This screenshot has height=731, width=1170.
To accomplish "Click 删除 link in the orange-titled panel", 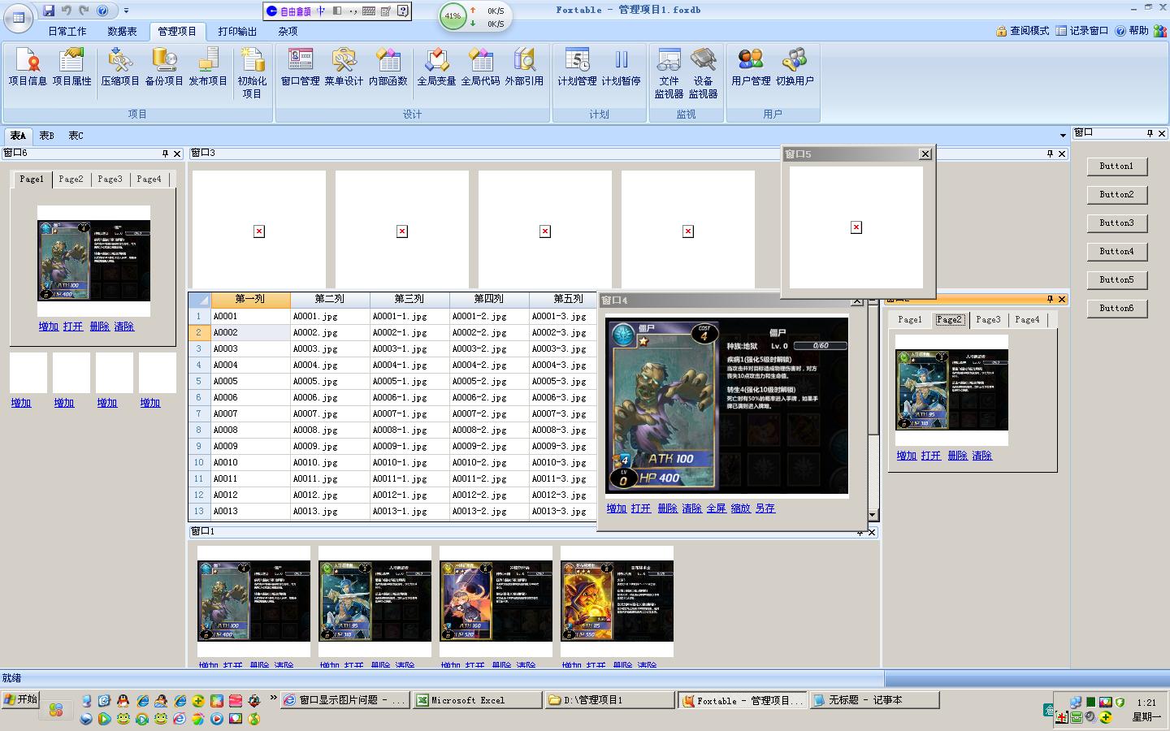I will tap(958, 456).
